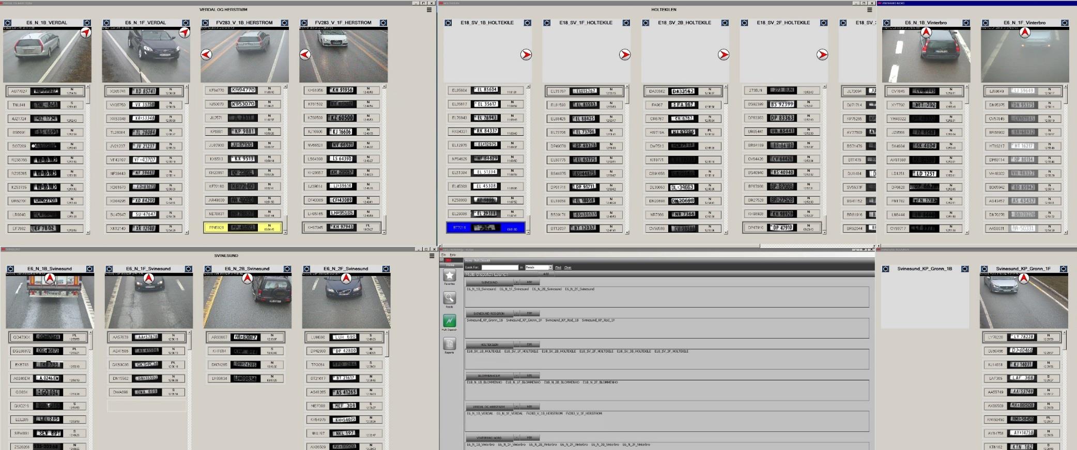The height and width of the screenshot is (450, 1077).
Task: Open Favorites in the sidebar
Action: pos(450,275)
